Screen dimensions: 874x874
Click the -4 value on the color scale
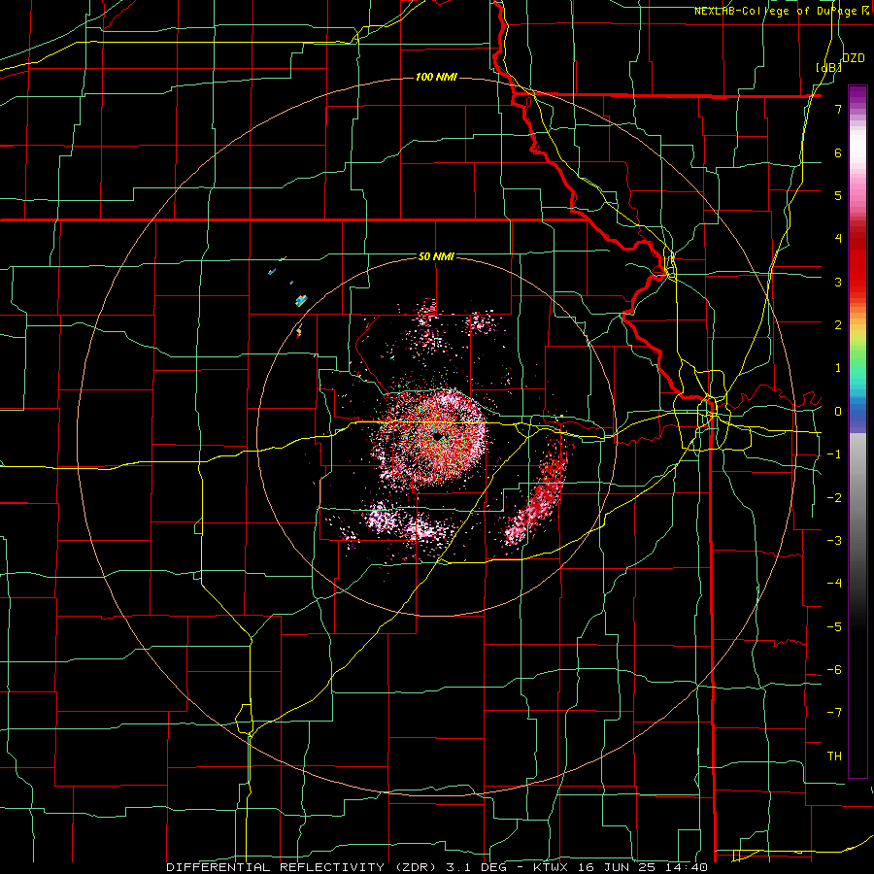click(x=834, y=584)
